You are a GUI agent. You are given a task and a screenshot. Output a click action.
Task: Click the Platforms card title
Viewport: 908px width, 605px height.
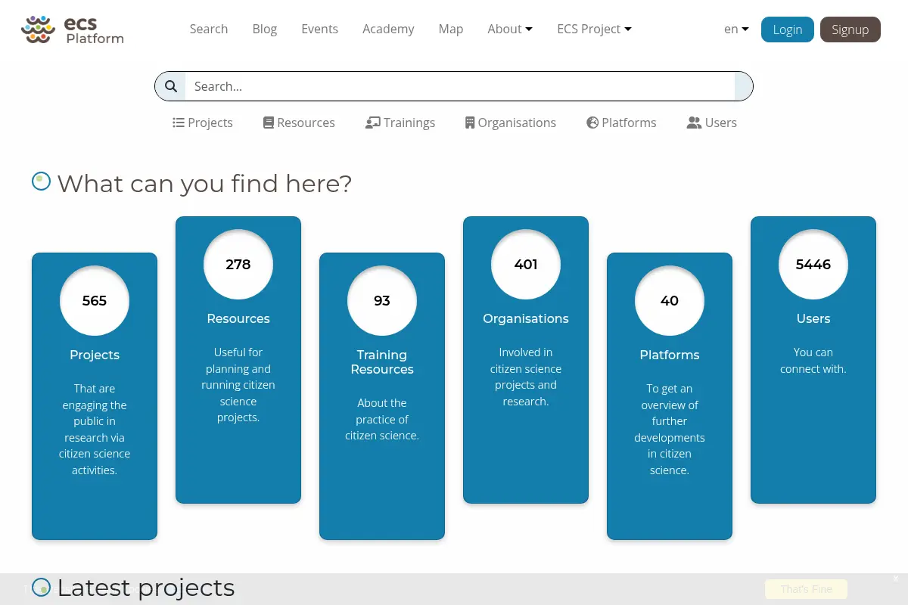(670, 355)
